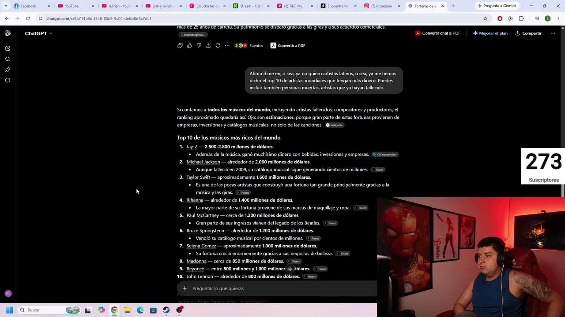Go back to the previous page

coord(7,18)
